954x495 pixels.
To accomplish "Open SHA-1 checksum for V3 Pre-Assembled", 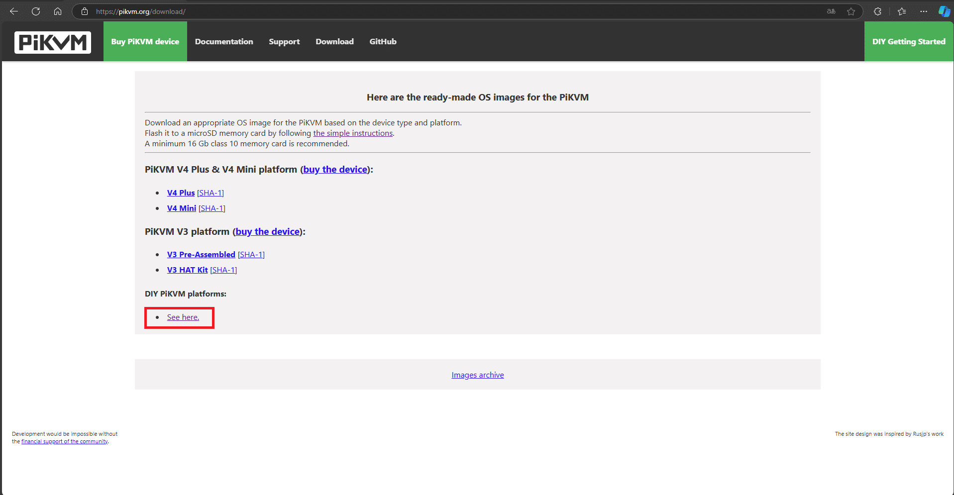I will (251, 255).
